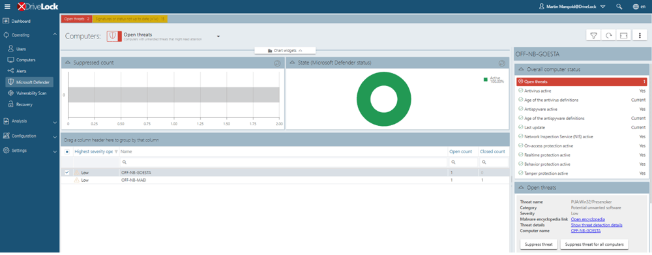Open Vulnerability Scan
The image size is (652, 255).
(x=31, y=93)
